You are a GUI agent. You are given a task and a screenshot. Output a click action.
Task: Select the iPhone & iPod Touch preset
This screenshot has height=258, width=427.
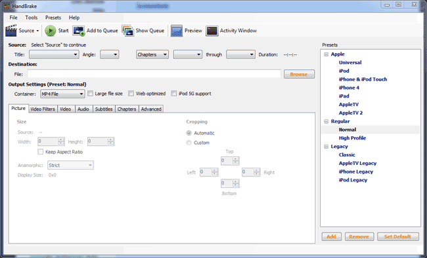tap(363, 80)
